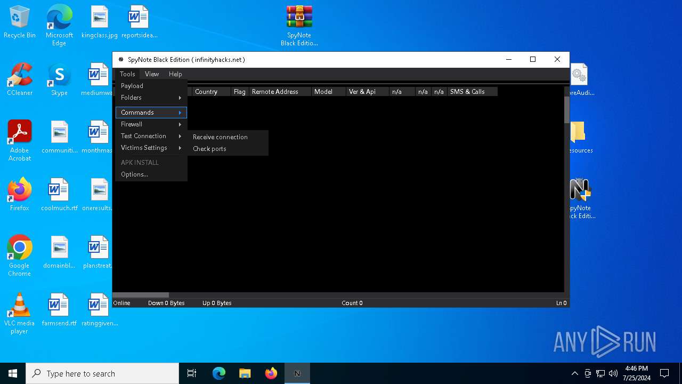Click the Flag column header
Viewport: 682px width, 384px height.
240,92
